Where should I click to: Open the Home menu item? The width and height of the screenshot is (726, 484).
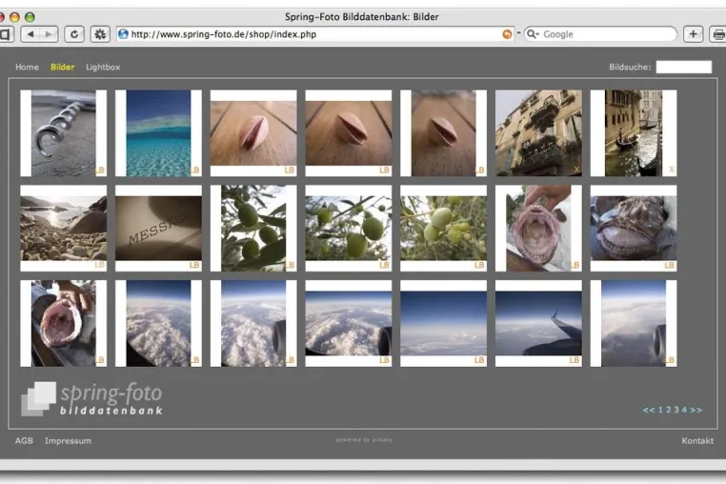tap(27, 67)
